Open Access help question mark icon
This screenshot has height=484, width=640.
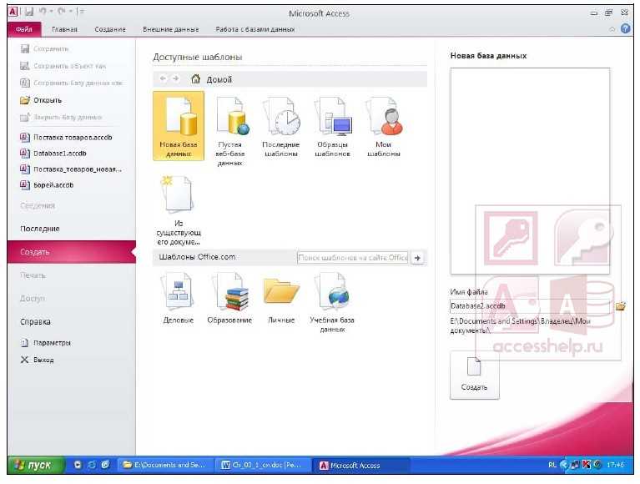pyautogui.click(x=625, y=28)
